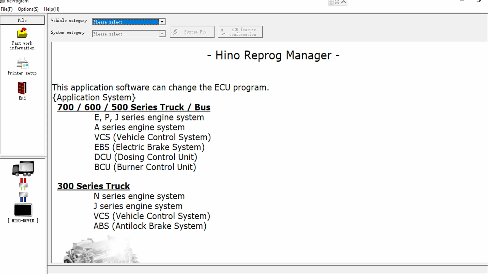Click the System category label
The image size is (488, 274).
(x=68, y=32)
